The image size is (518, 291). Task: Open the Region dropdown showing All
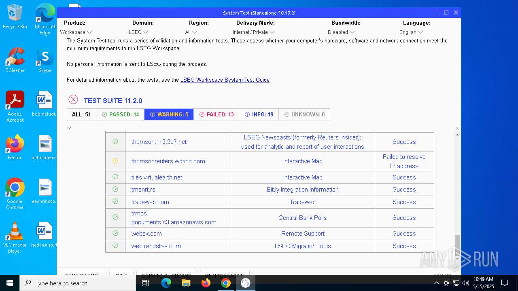click(191, 32)
